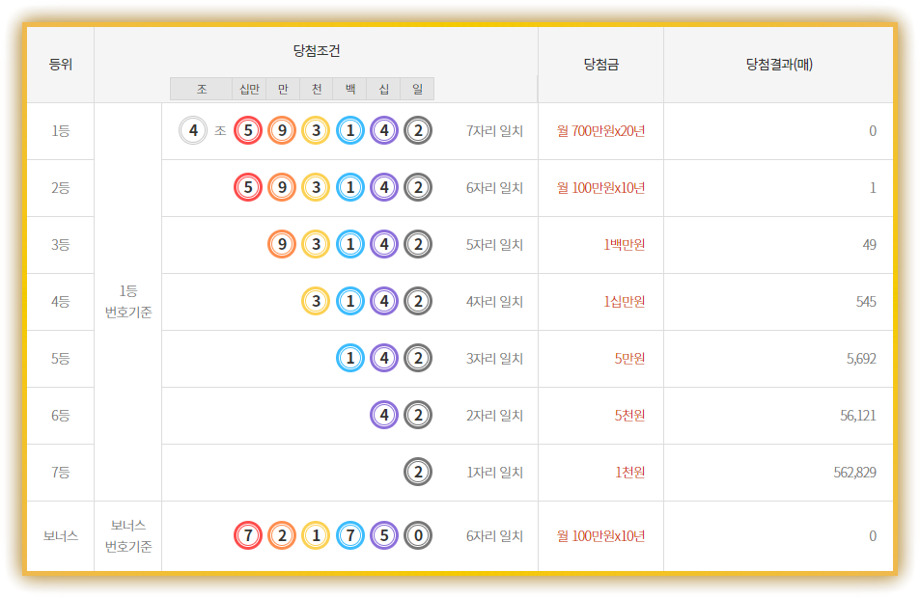The height and width of the screenshot is (598, 920).
Task: Click the gray ball 2 in 7등 row
Action: pyautogui.click(x=418, y=472)
